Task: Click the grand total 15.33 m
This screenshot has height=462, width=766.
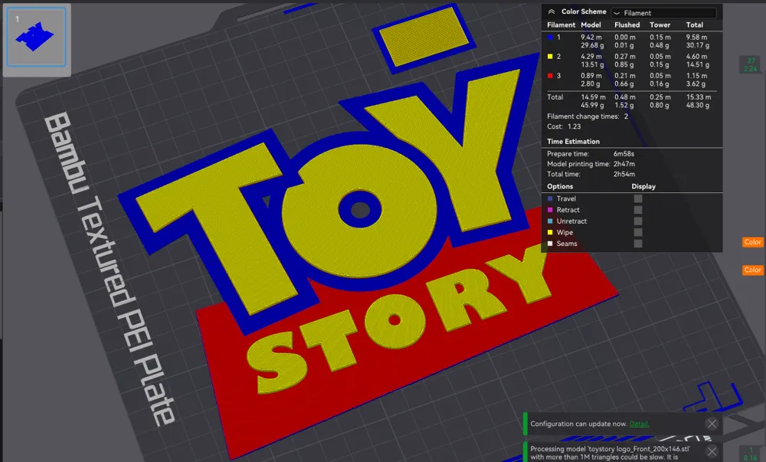Action: point(699,97)
